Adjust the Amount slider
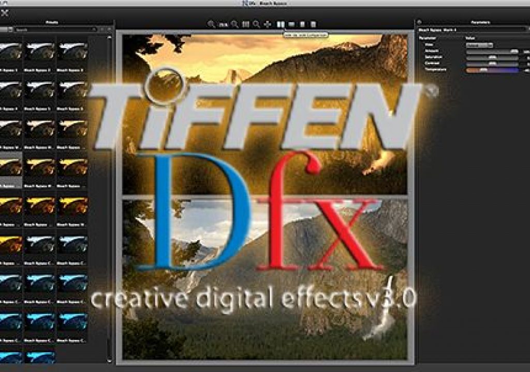The image size is (530, 372). point(492,51)
